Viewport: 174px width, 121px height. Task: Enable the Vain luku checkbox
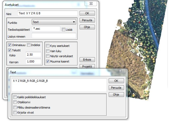click(48, 51)
